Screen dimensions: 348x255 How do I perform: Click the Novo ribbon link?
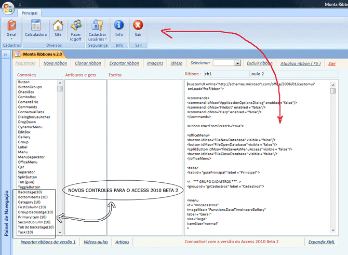point(55,63)
